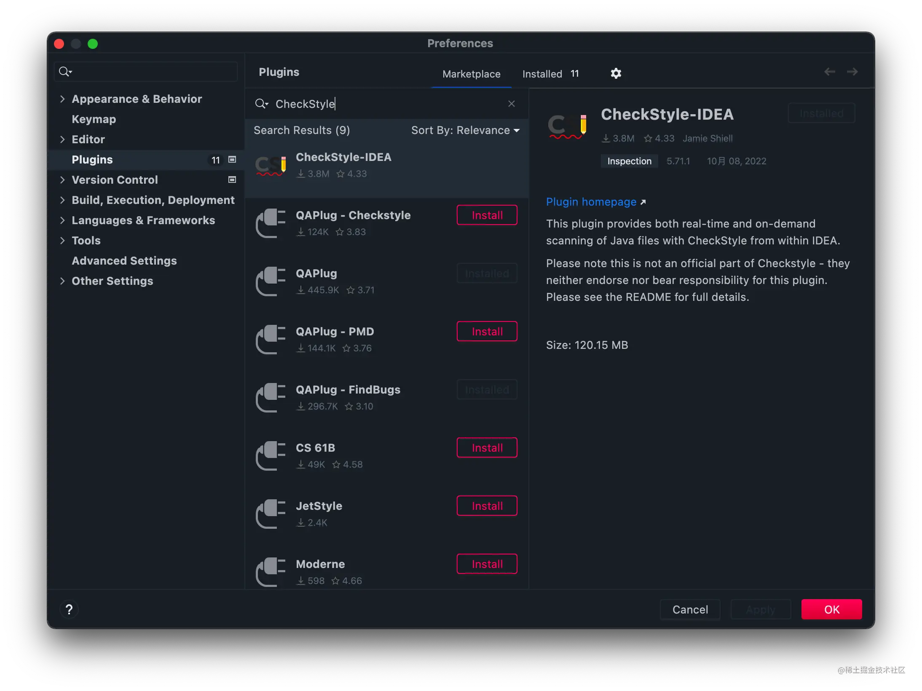Click the Search Results (9) header

click(x=302, y=130)
